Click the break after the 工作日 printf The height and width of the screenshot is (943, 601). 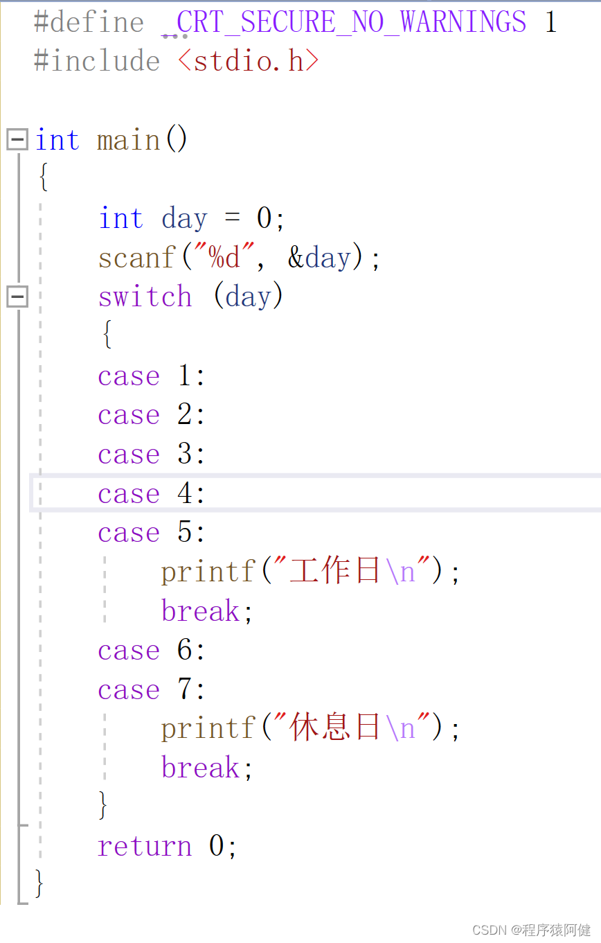pyautogui.click(x=208, y=611)
